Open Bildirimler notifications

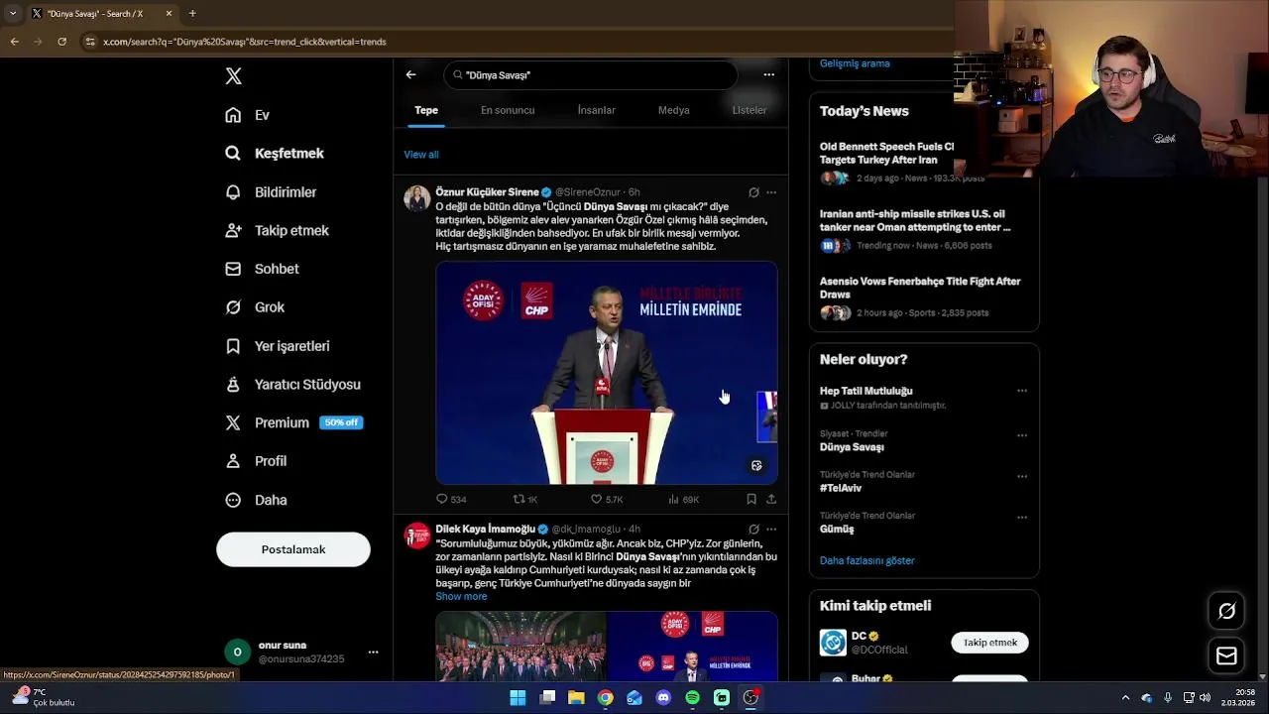(271, 192)
